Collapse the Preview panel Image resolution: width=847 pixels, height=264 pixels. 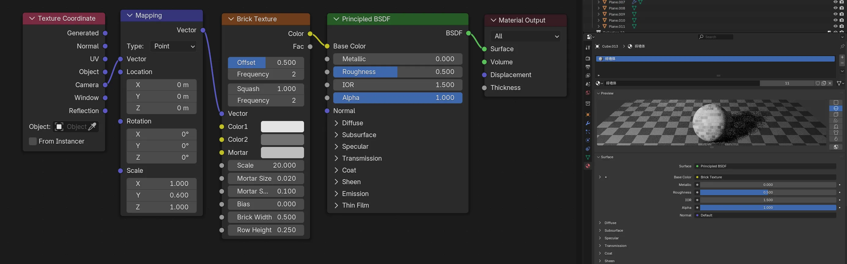(599, 93)
